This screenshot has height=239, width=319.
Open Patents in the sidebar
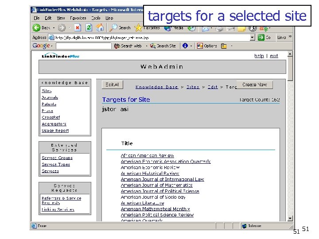(x=49, y=104)
